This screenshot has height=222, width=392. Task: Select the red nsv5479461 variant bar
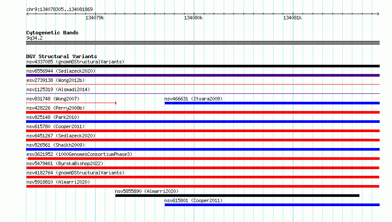(203, 168)
